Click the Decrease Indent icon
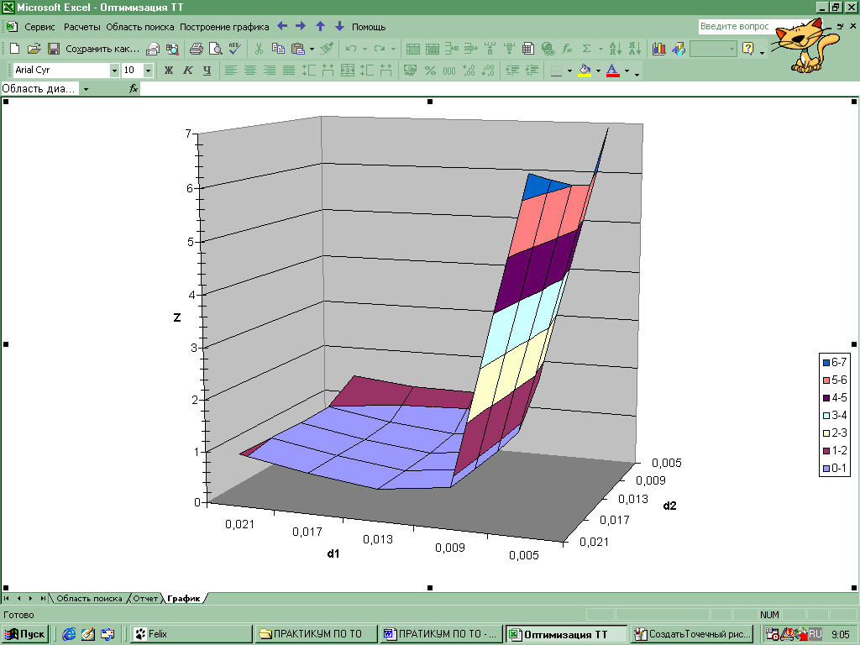860x645 pixels. tap(511, 71)
